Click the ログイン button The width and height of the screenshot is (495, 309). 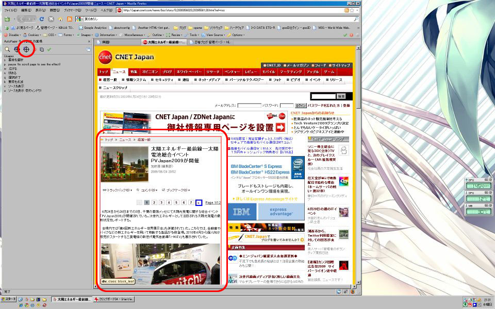[301, 105]
